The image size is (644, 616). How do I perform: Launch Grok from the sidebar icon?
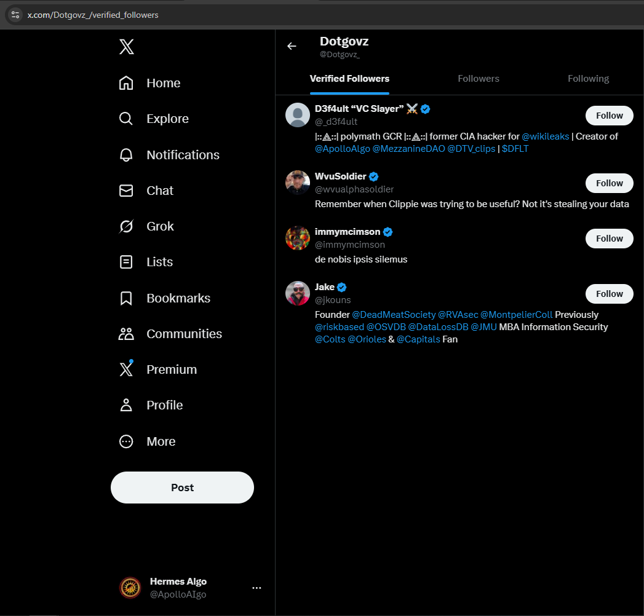[125, 226]
